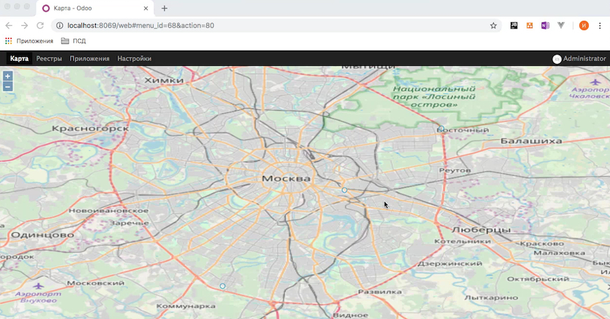Select the Карта - Odoo browser tab
Image resolution: width=610 pixels, height=319 pixels.
pos(94,8)
